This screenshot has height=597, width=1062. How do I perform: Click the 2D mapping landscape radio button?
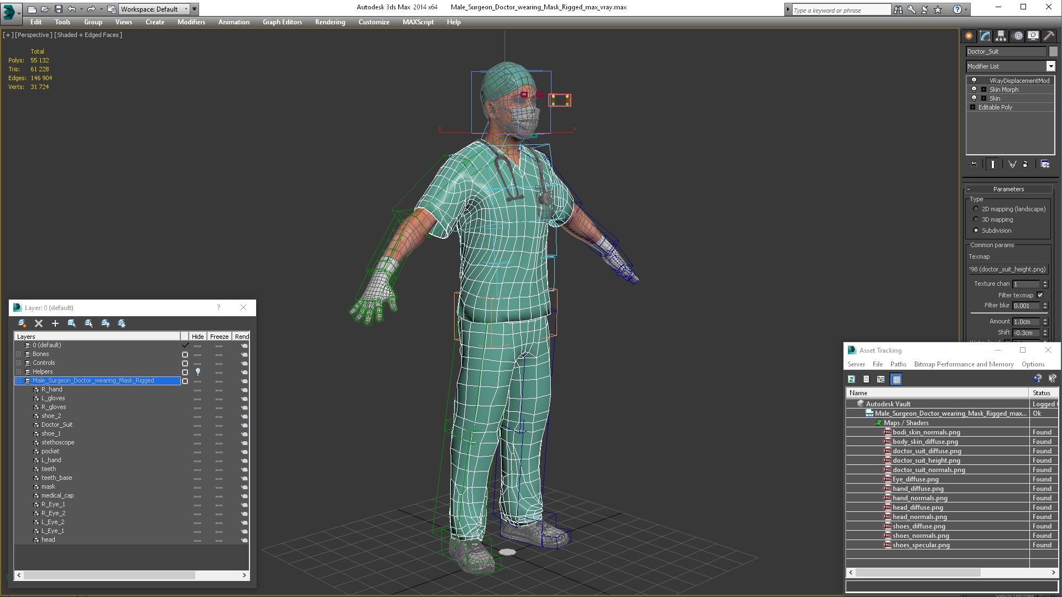pos(977,209)
